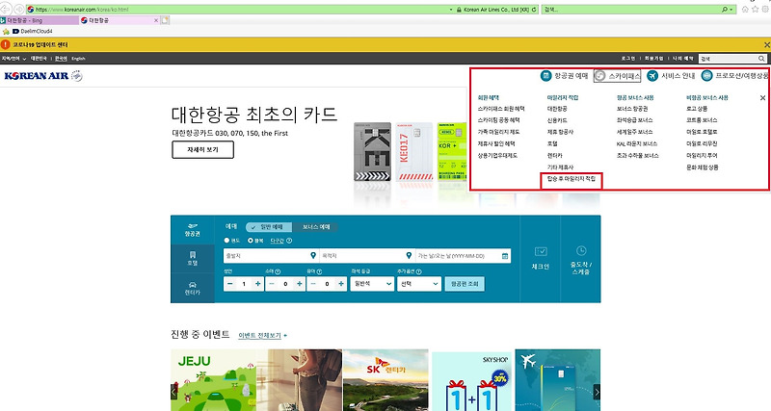
Task: Toggle to 보너스 예매 bonus booking
Action: tap(315, 227)
